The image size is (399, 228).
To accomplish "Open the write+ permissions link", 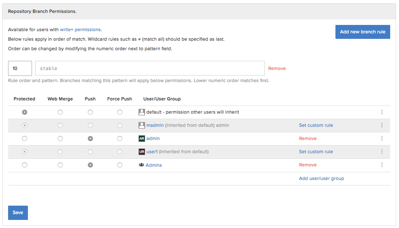I will point(80,30).
